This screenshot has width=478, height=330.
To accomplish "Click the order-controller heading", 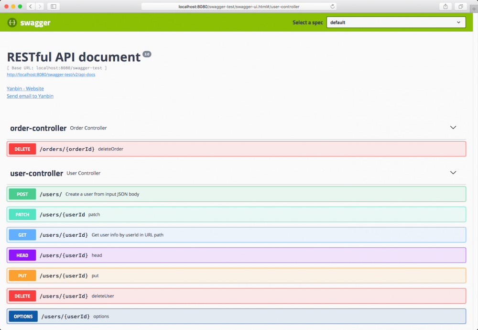I will [38, 128].
